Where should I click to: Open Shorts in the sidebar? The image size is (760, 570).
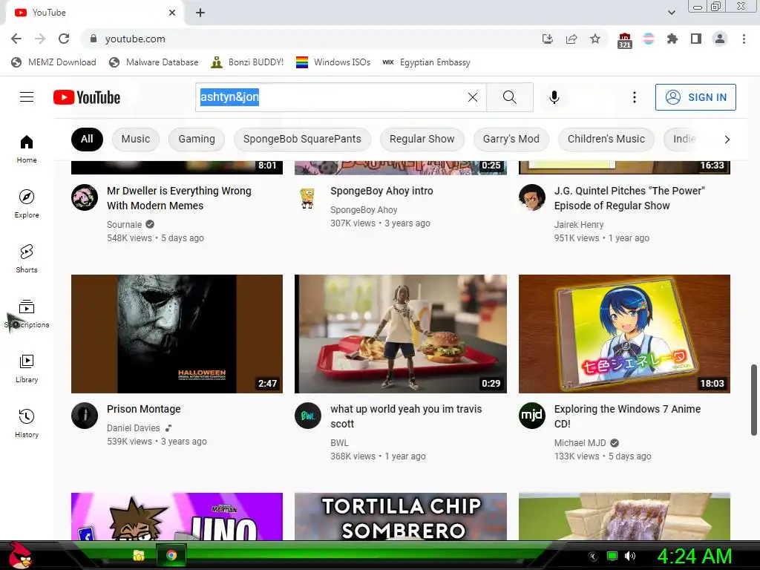click(x=27, y=259)
